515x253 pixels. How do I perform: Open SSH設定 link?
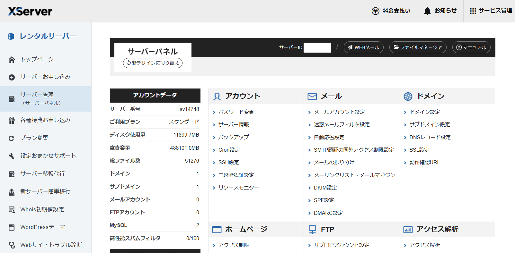coord(229,162)
